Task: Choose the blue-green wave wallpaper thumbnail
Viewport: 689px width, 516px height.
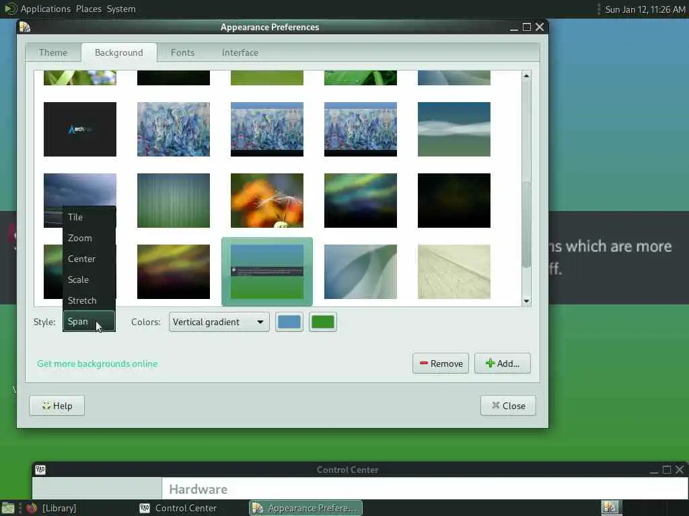Action: (454, 129)
